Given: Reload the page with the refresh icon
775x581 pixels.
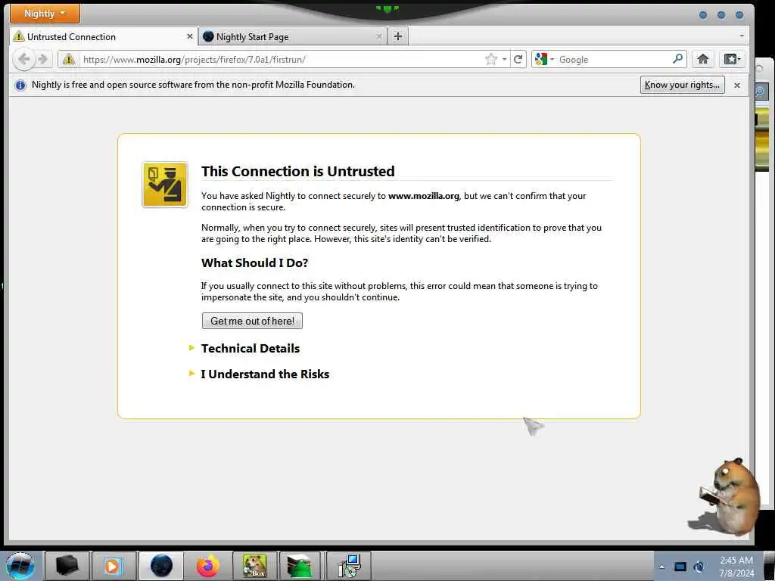Looking at the screenshot, I should click(518, 59).
